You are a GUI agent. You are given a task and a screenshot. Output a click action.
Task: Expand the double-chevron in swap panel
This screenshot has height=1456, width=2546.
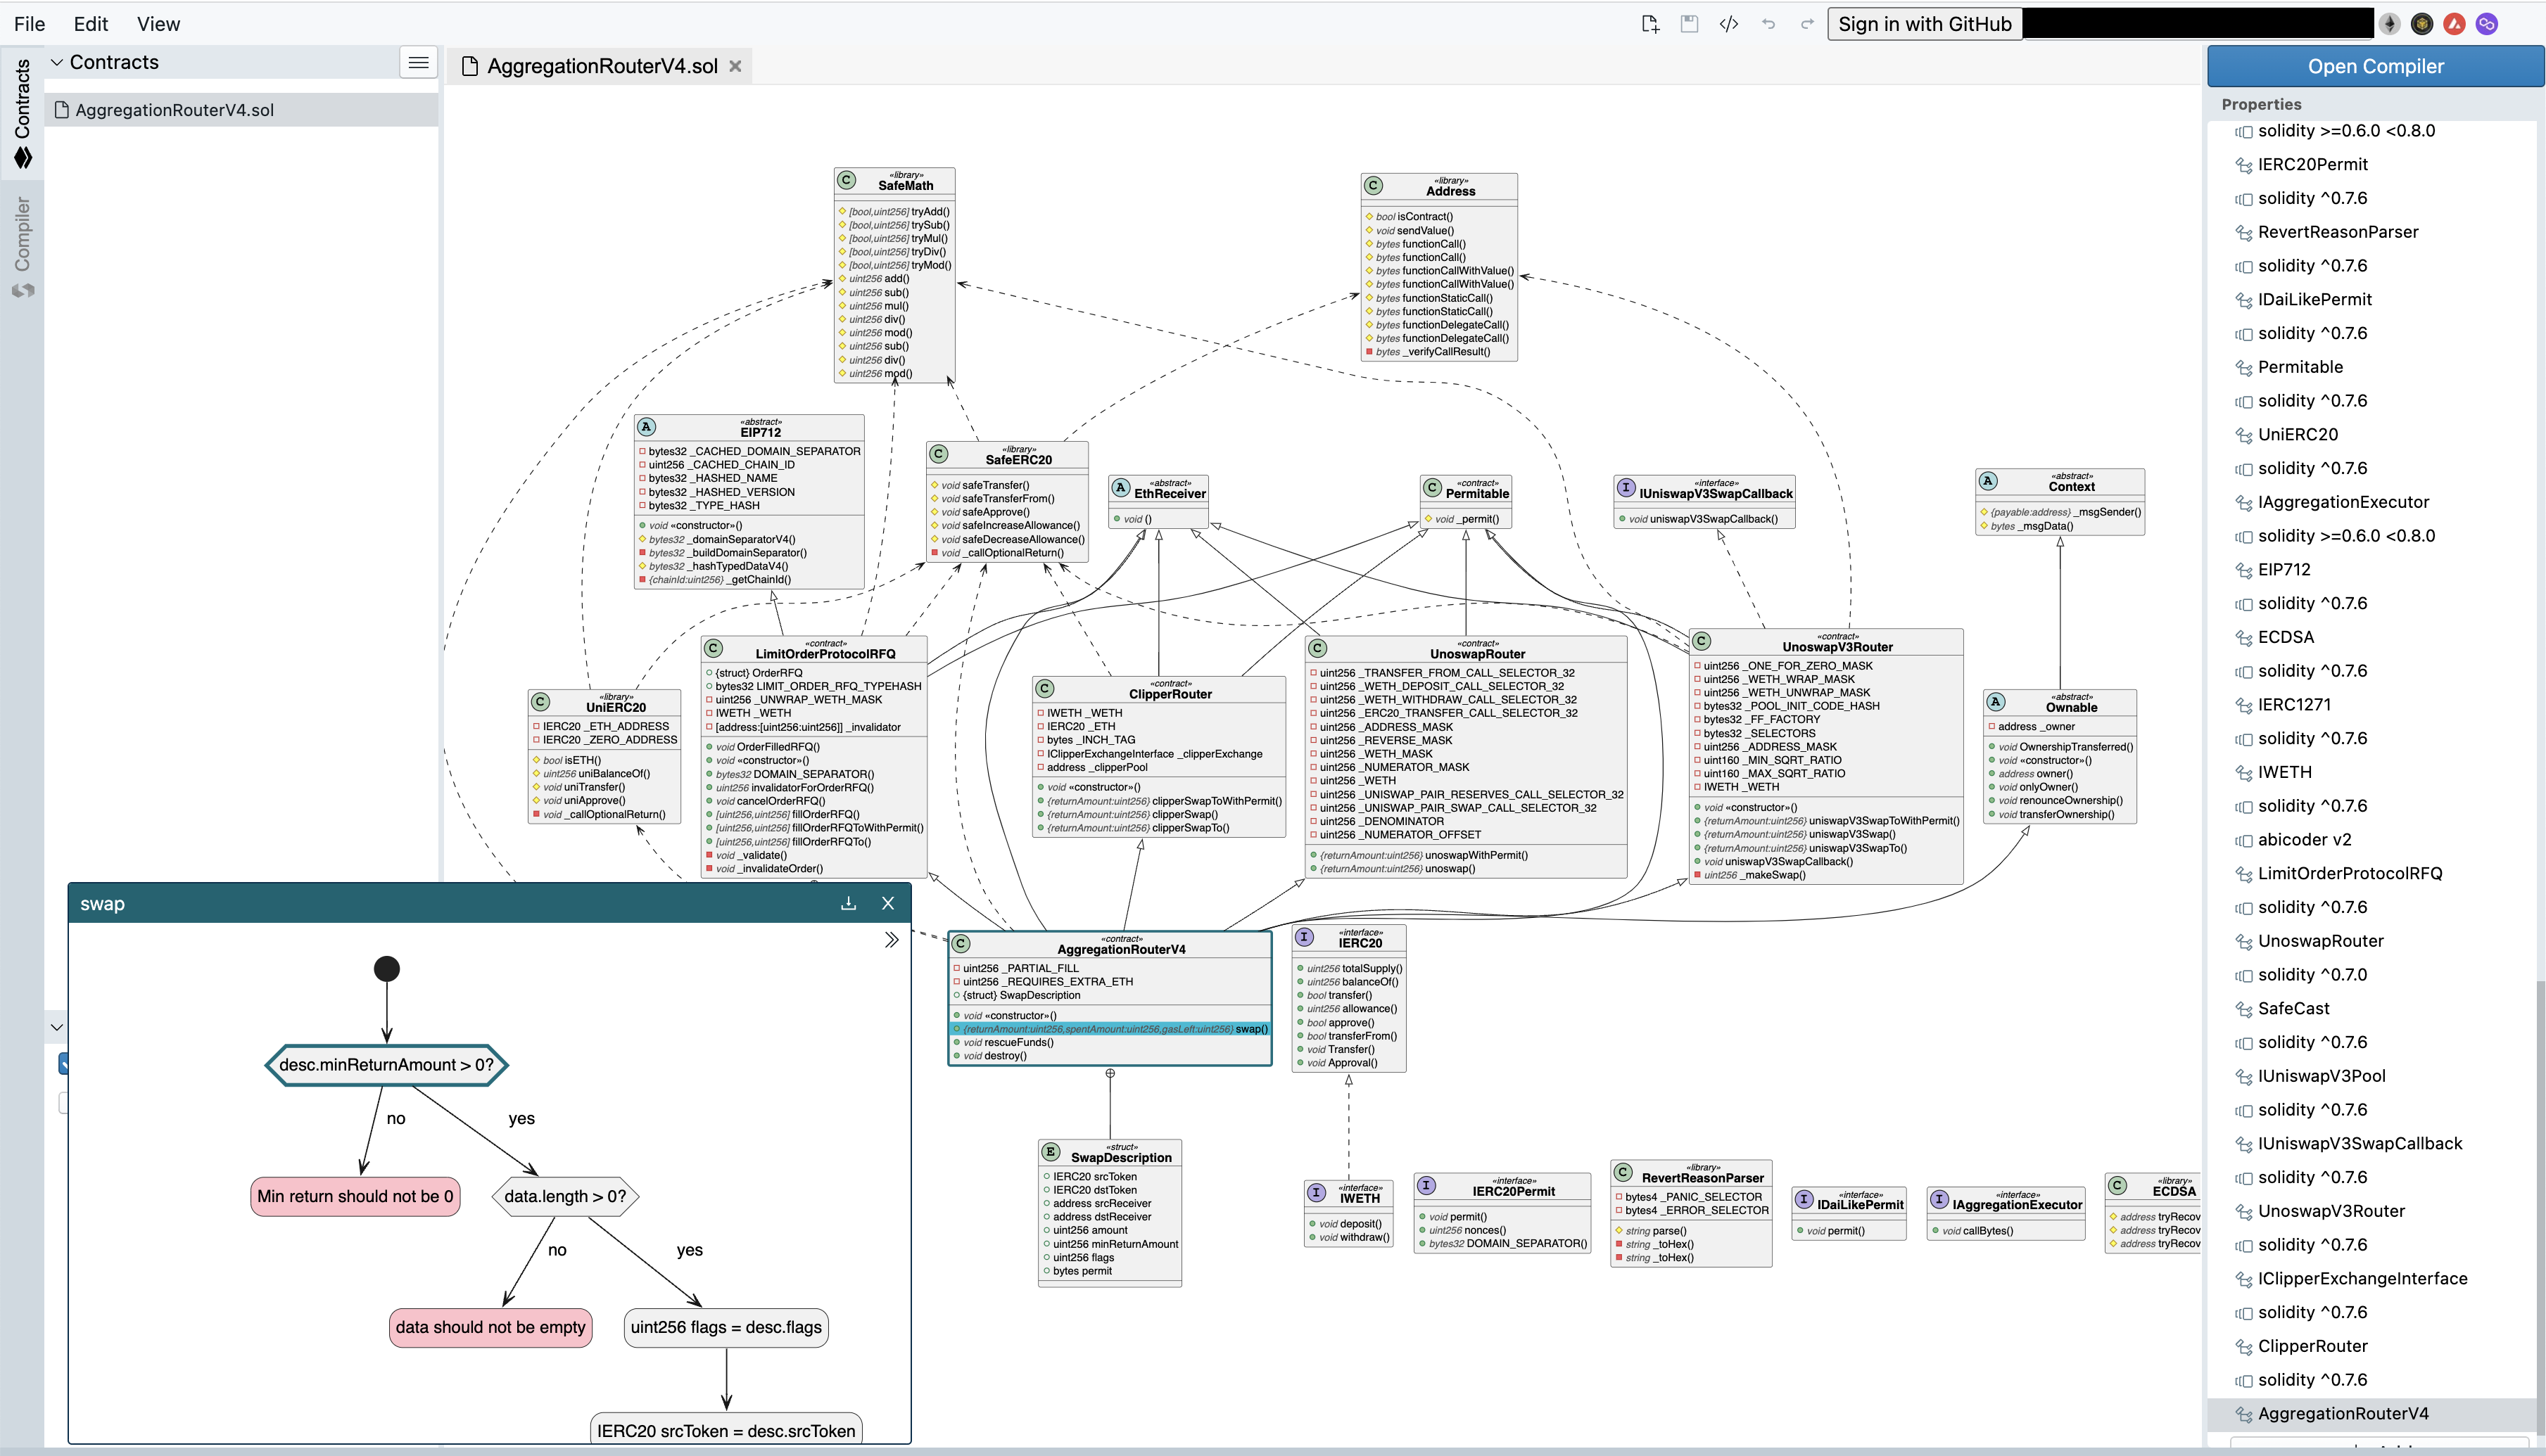point(892,940)
